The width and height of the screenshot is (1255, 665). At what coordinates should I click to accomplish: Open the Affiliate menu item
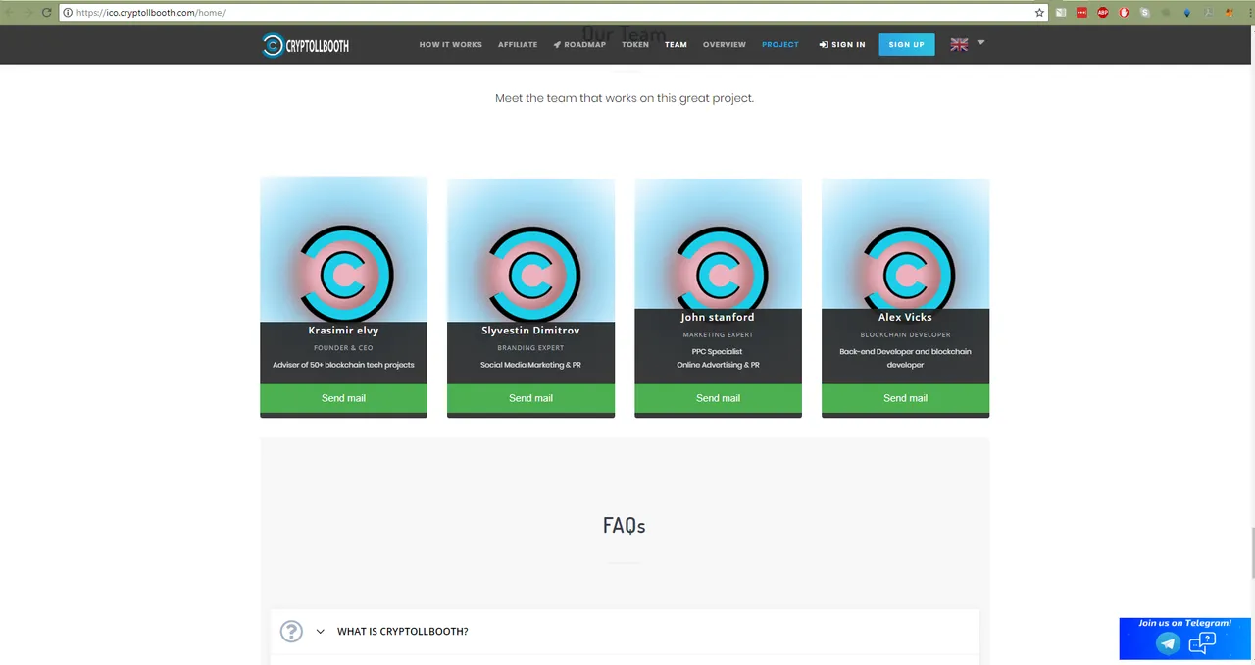(518, 45)
